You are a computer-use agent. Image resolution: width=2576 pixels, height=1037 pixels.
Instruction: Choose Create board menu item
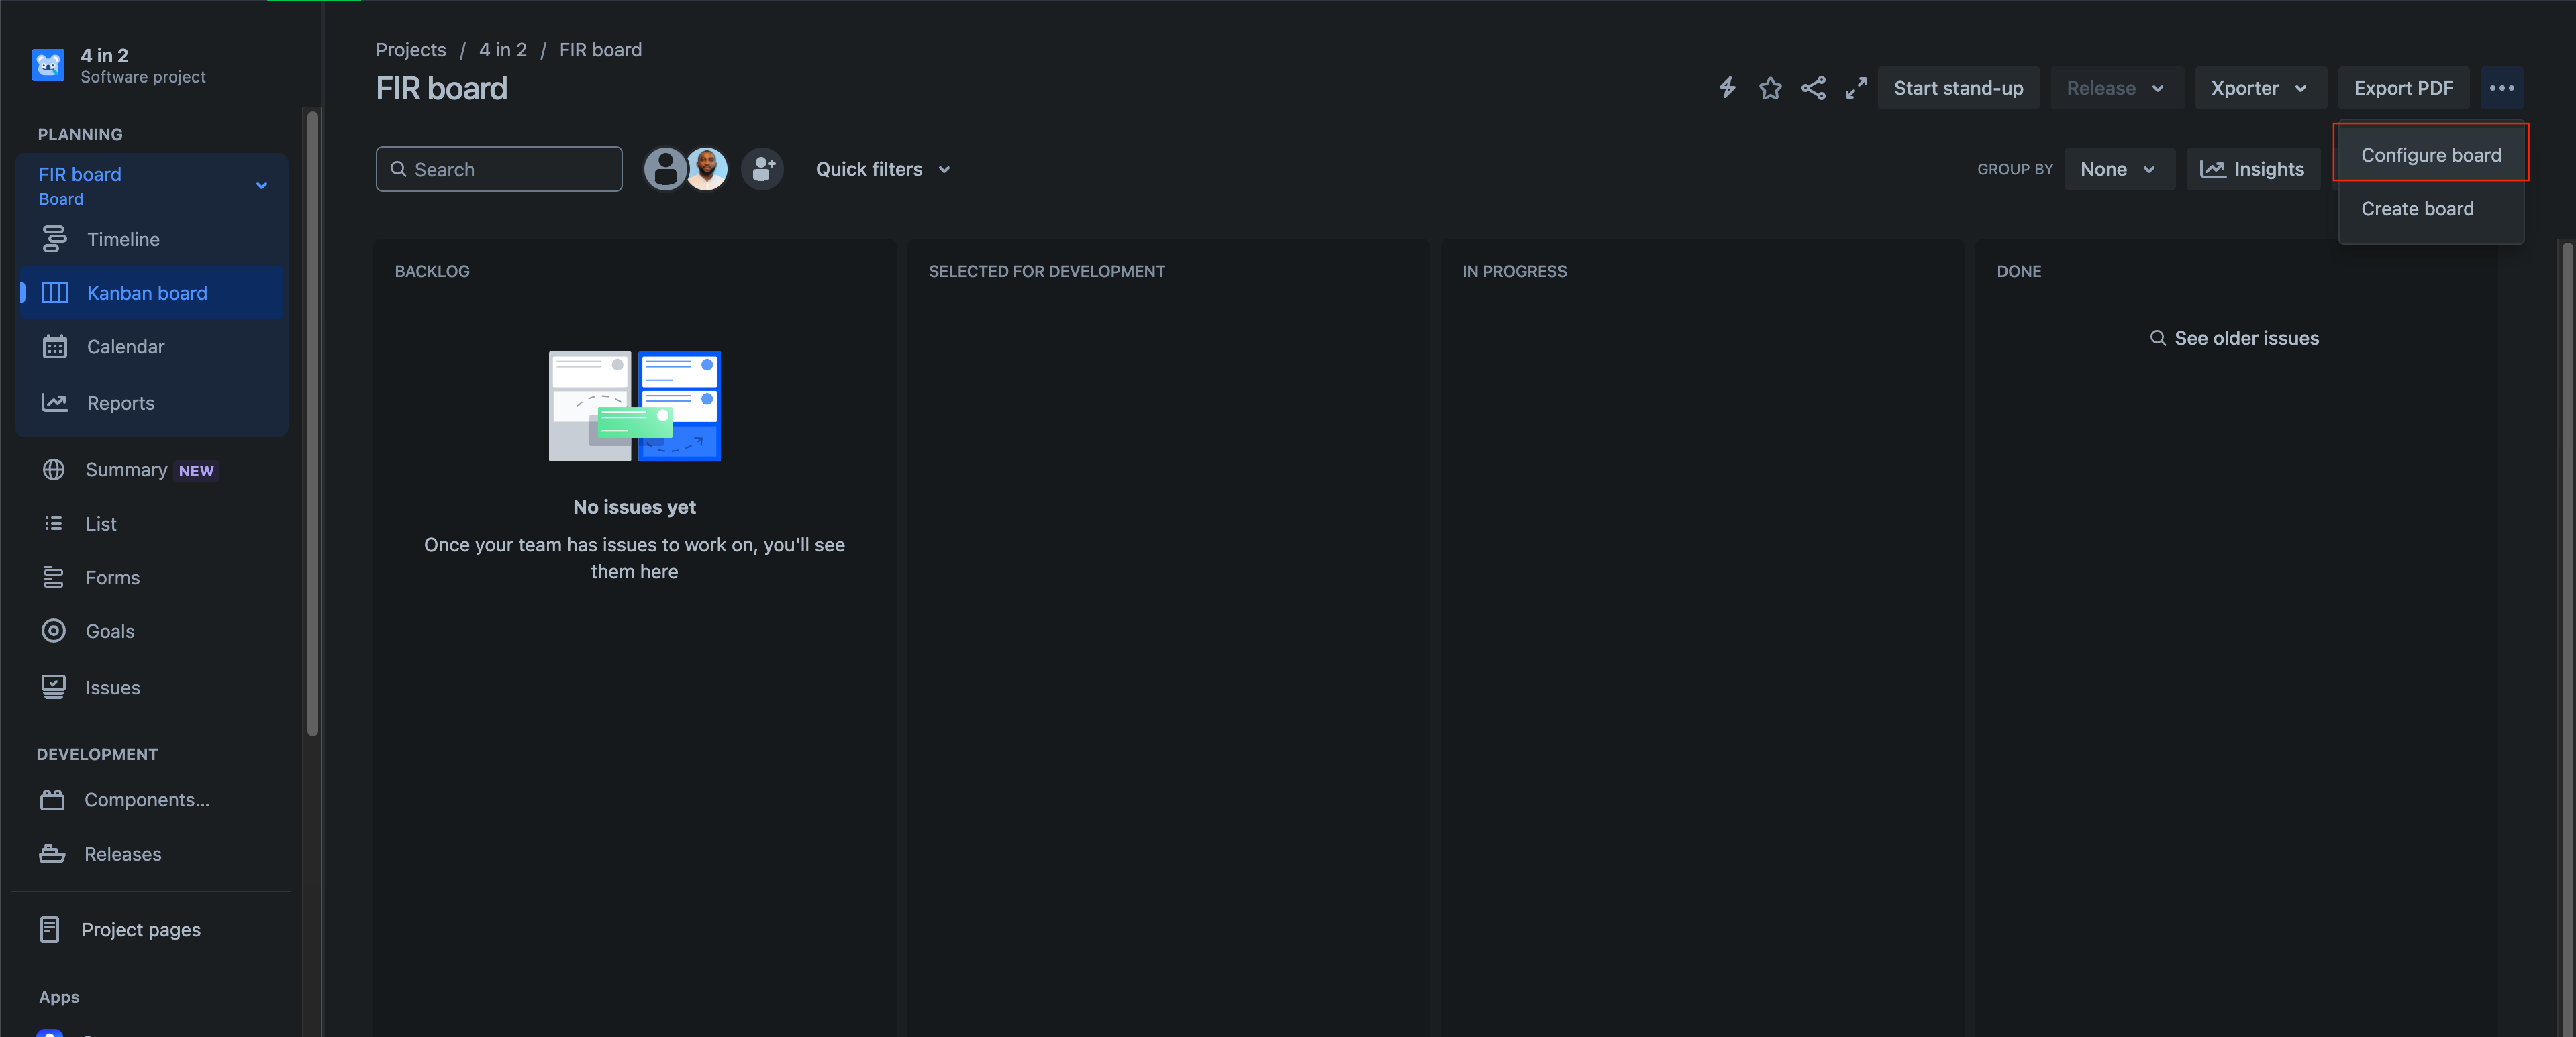(2417, 209)
